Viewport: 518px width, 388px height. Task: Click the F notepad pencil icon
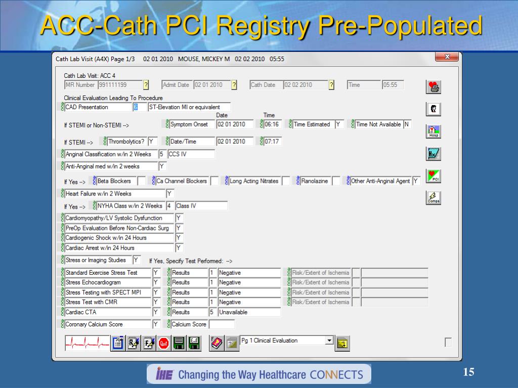pyautogui.click(x=149, y=343)
